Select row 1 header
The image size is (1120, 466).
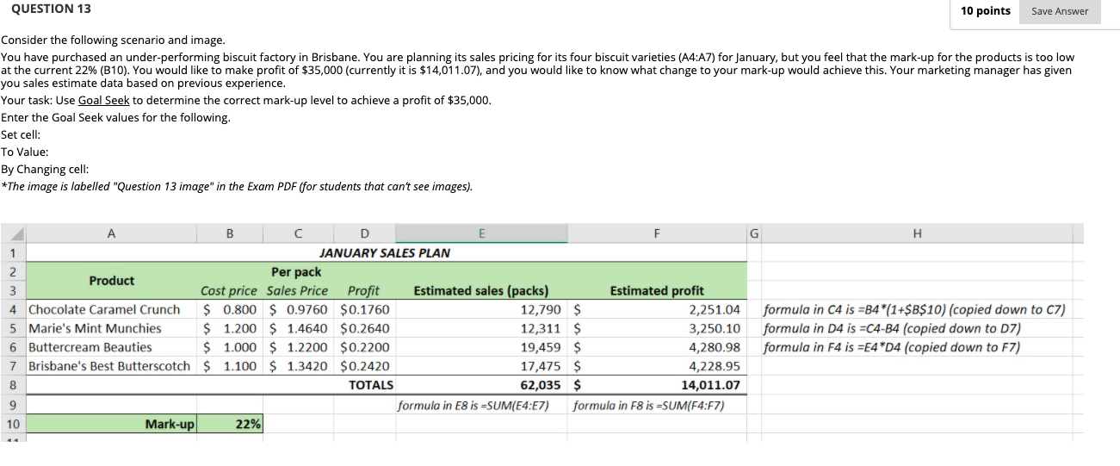(13, 253)
